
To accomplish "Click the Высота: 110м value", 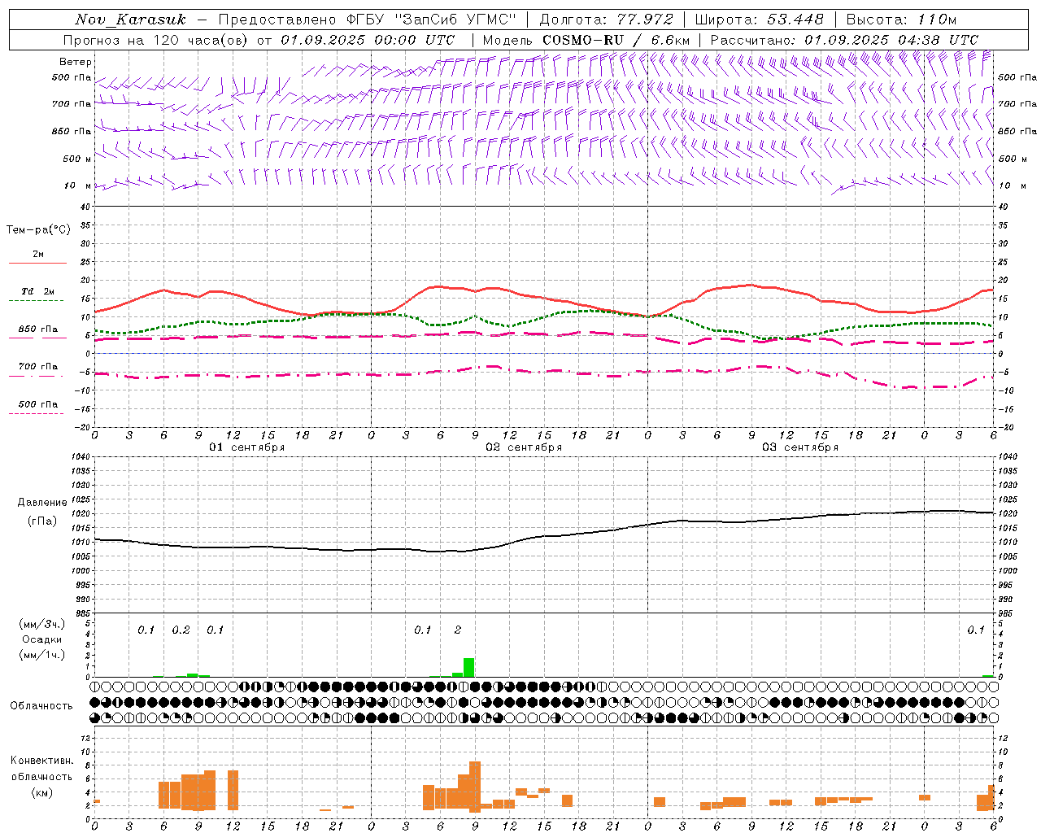I will click(x=901, y=20).
